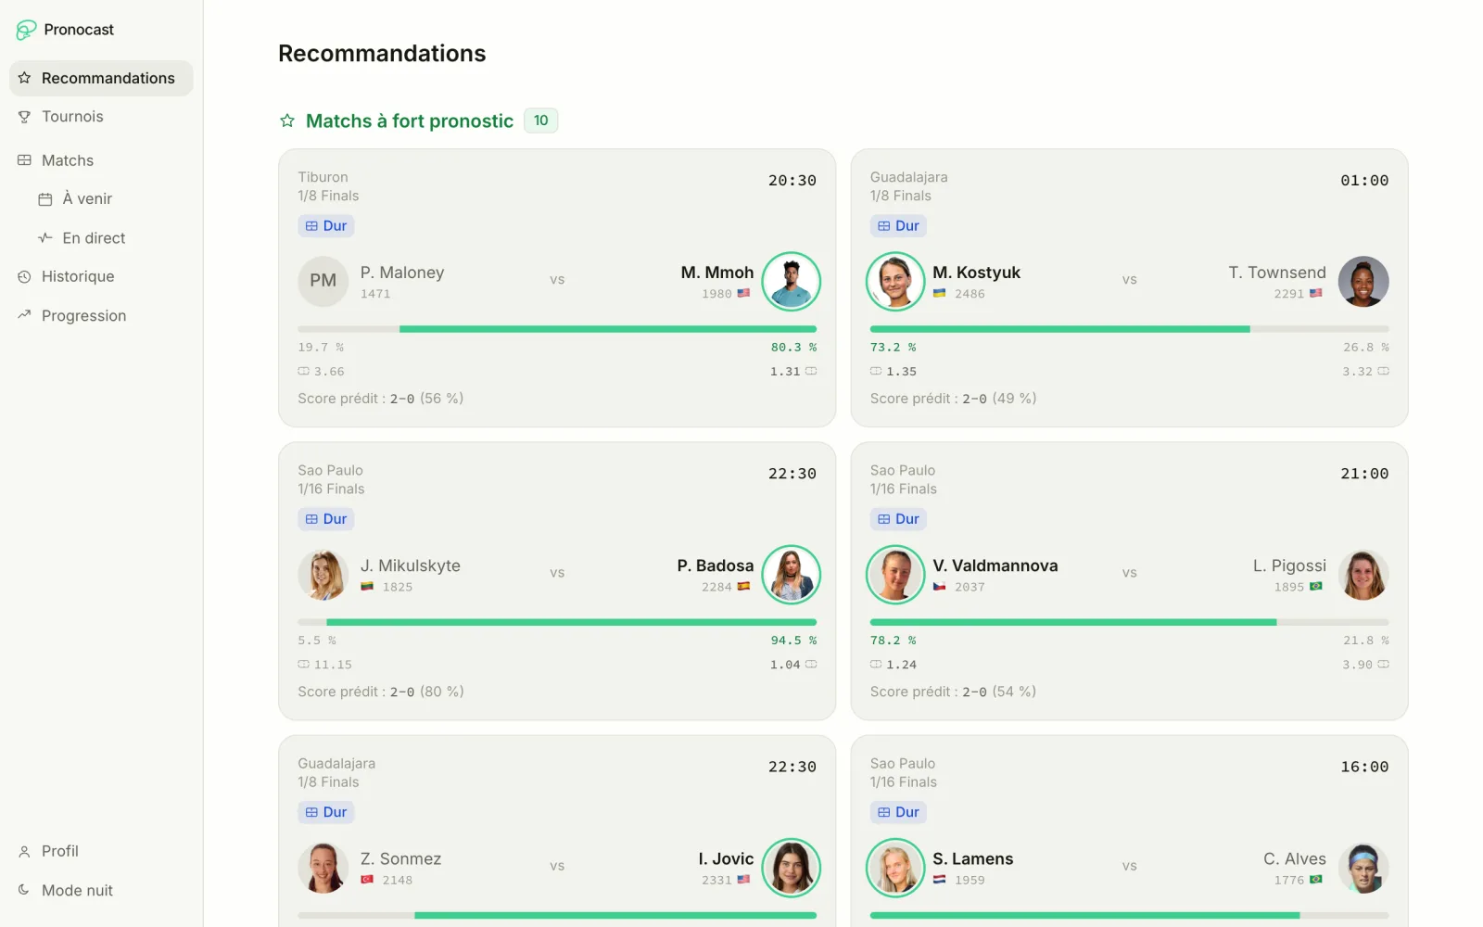Click the Czech flag next to 2037

point(939,587)
